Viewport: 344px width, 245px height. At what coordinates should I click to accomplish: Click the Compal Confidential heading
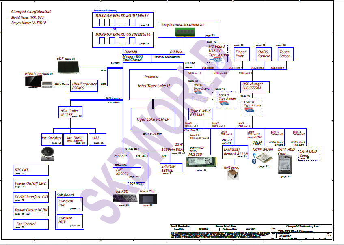point(31,11)
